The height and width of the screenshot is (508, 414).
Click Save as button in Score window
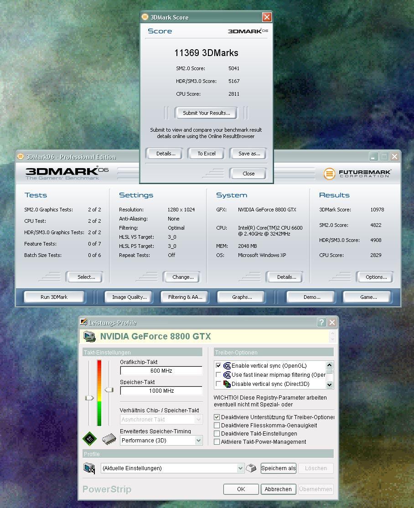click(x=249, y=154)
